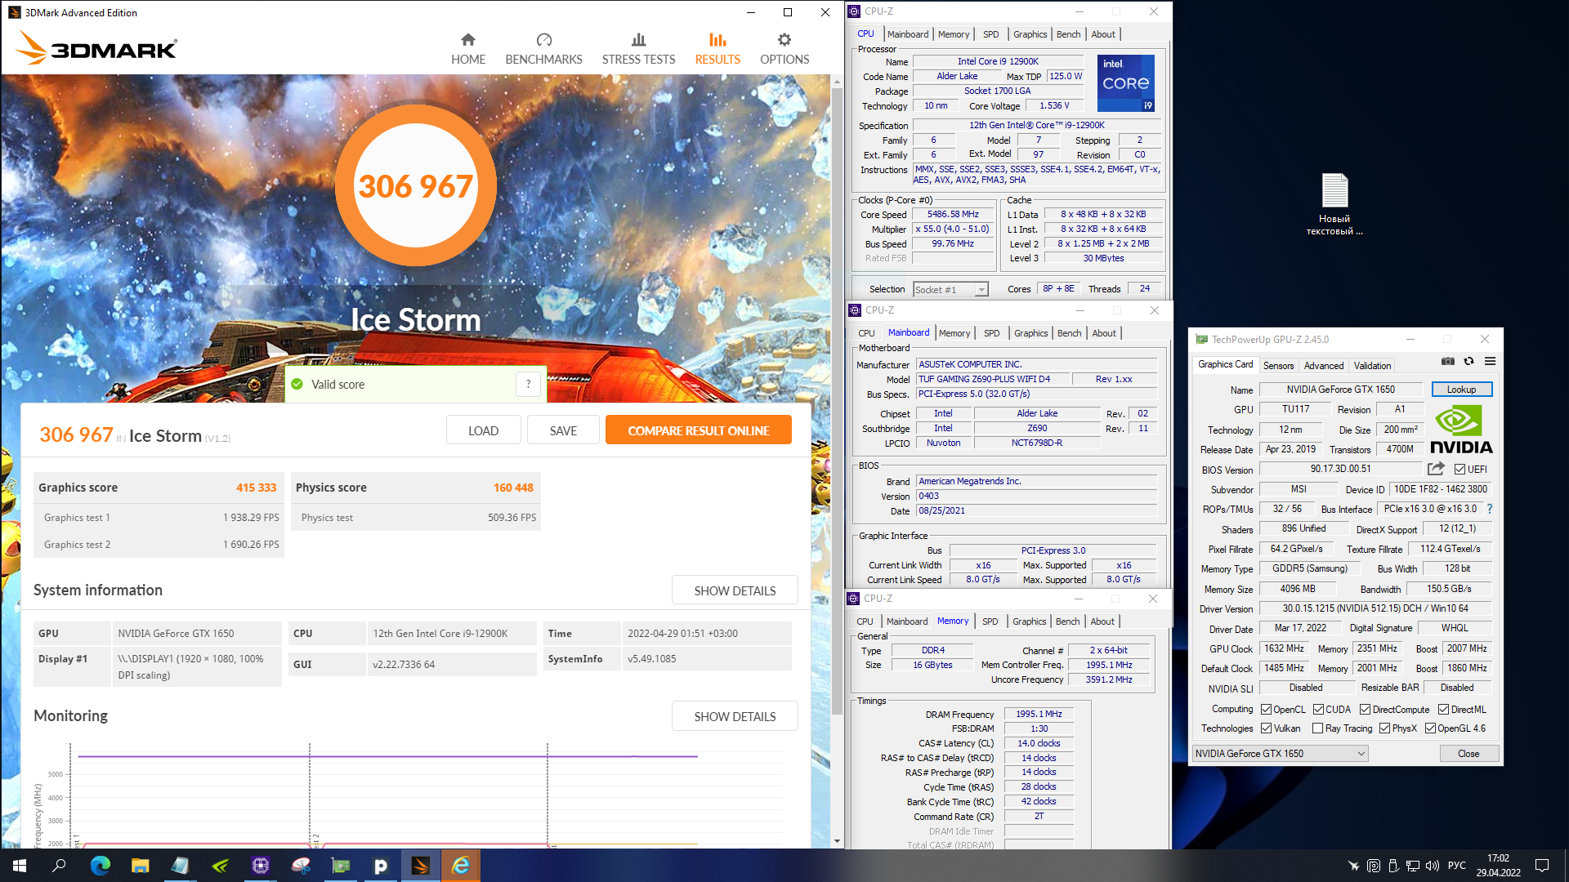Click the system tray clock and date
Screen dimensions: 1569x882
click(1498, 866)
